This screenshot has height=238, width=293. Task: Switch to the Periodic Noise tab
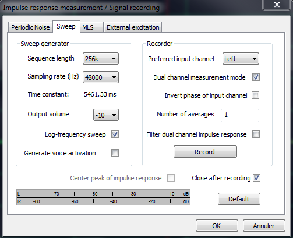(x=30, y=27)
